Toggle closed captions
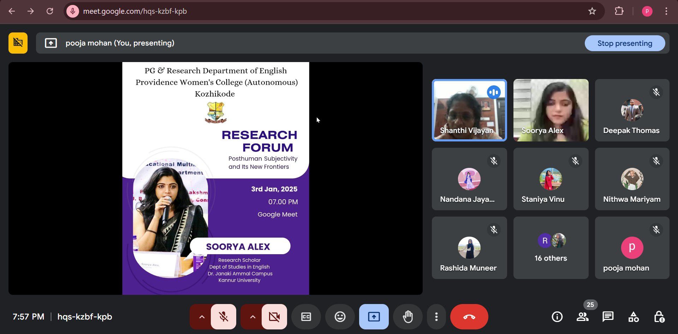Screen dimensions: 678x334 point(306,317)
